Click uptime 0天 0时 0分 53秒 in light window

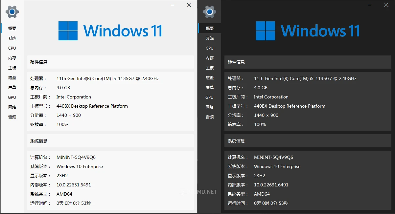coord(74,203)
